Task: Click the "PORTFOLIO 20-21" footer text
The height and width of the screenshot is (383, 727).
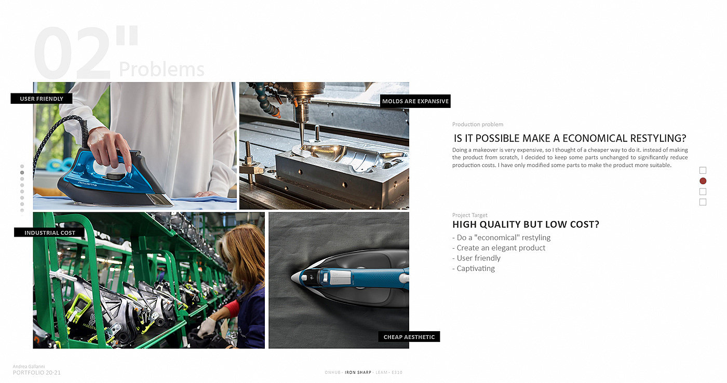Action: (x=37, y=373)
